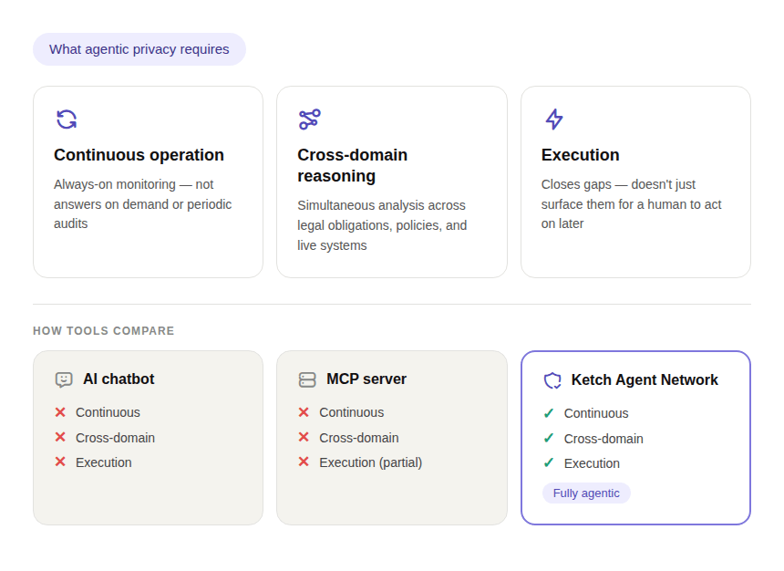784x571 pixels.
Task: Click 'Continuous' text in Ketch Agent Network card
Action: (x=596, y=413)
